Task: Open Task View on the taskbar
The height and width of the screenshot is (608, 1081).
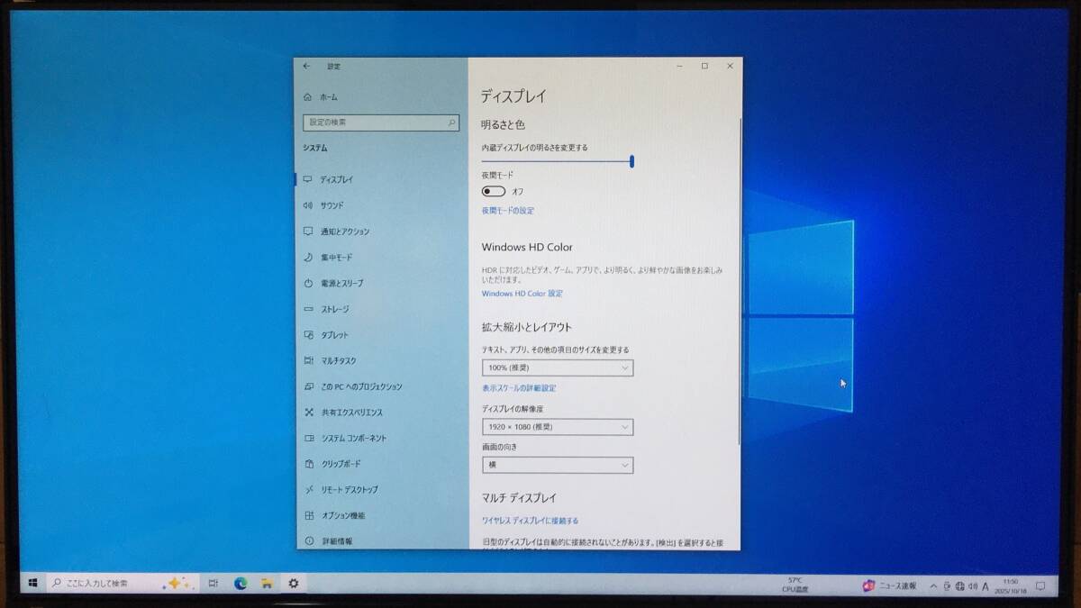Action: [213, 583]
